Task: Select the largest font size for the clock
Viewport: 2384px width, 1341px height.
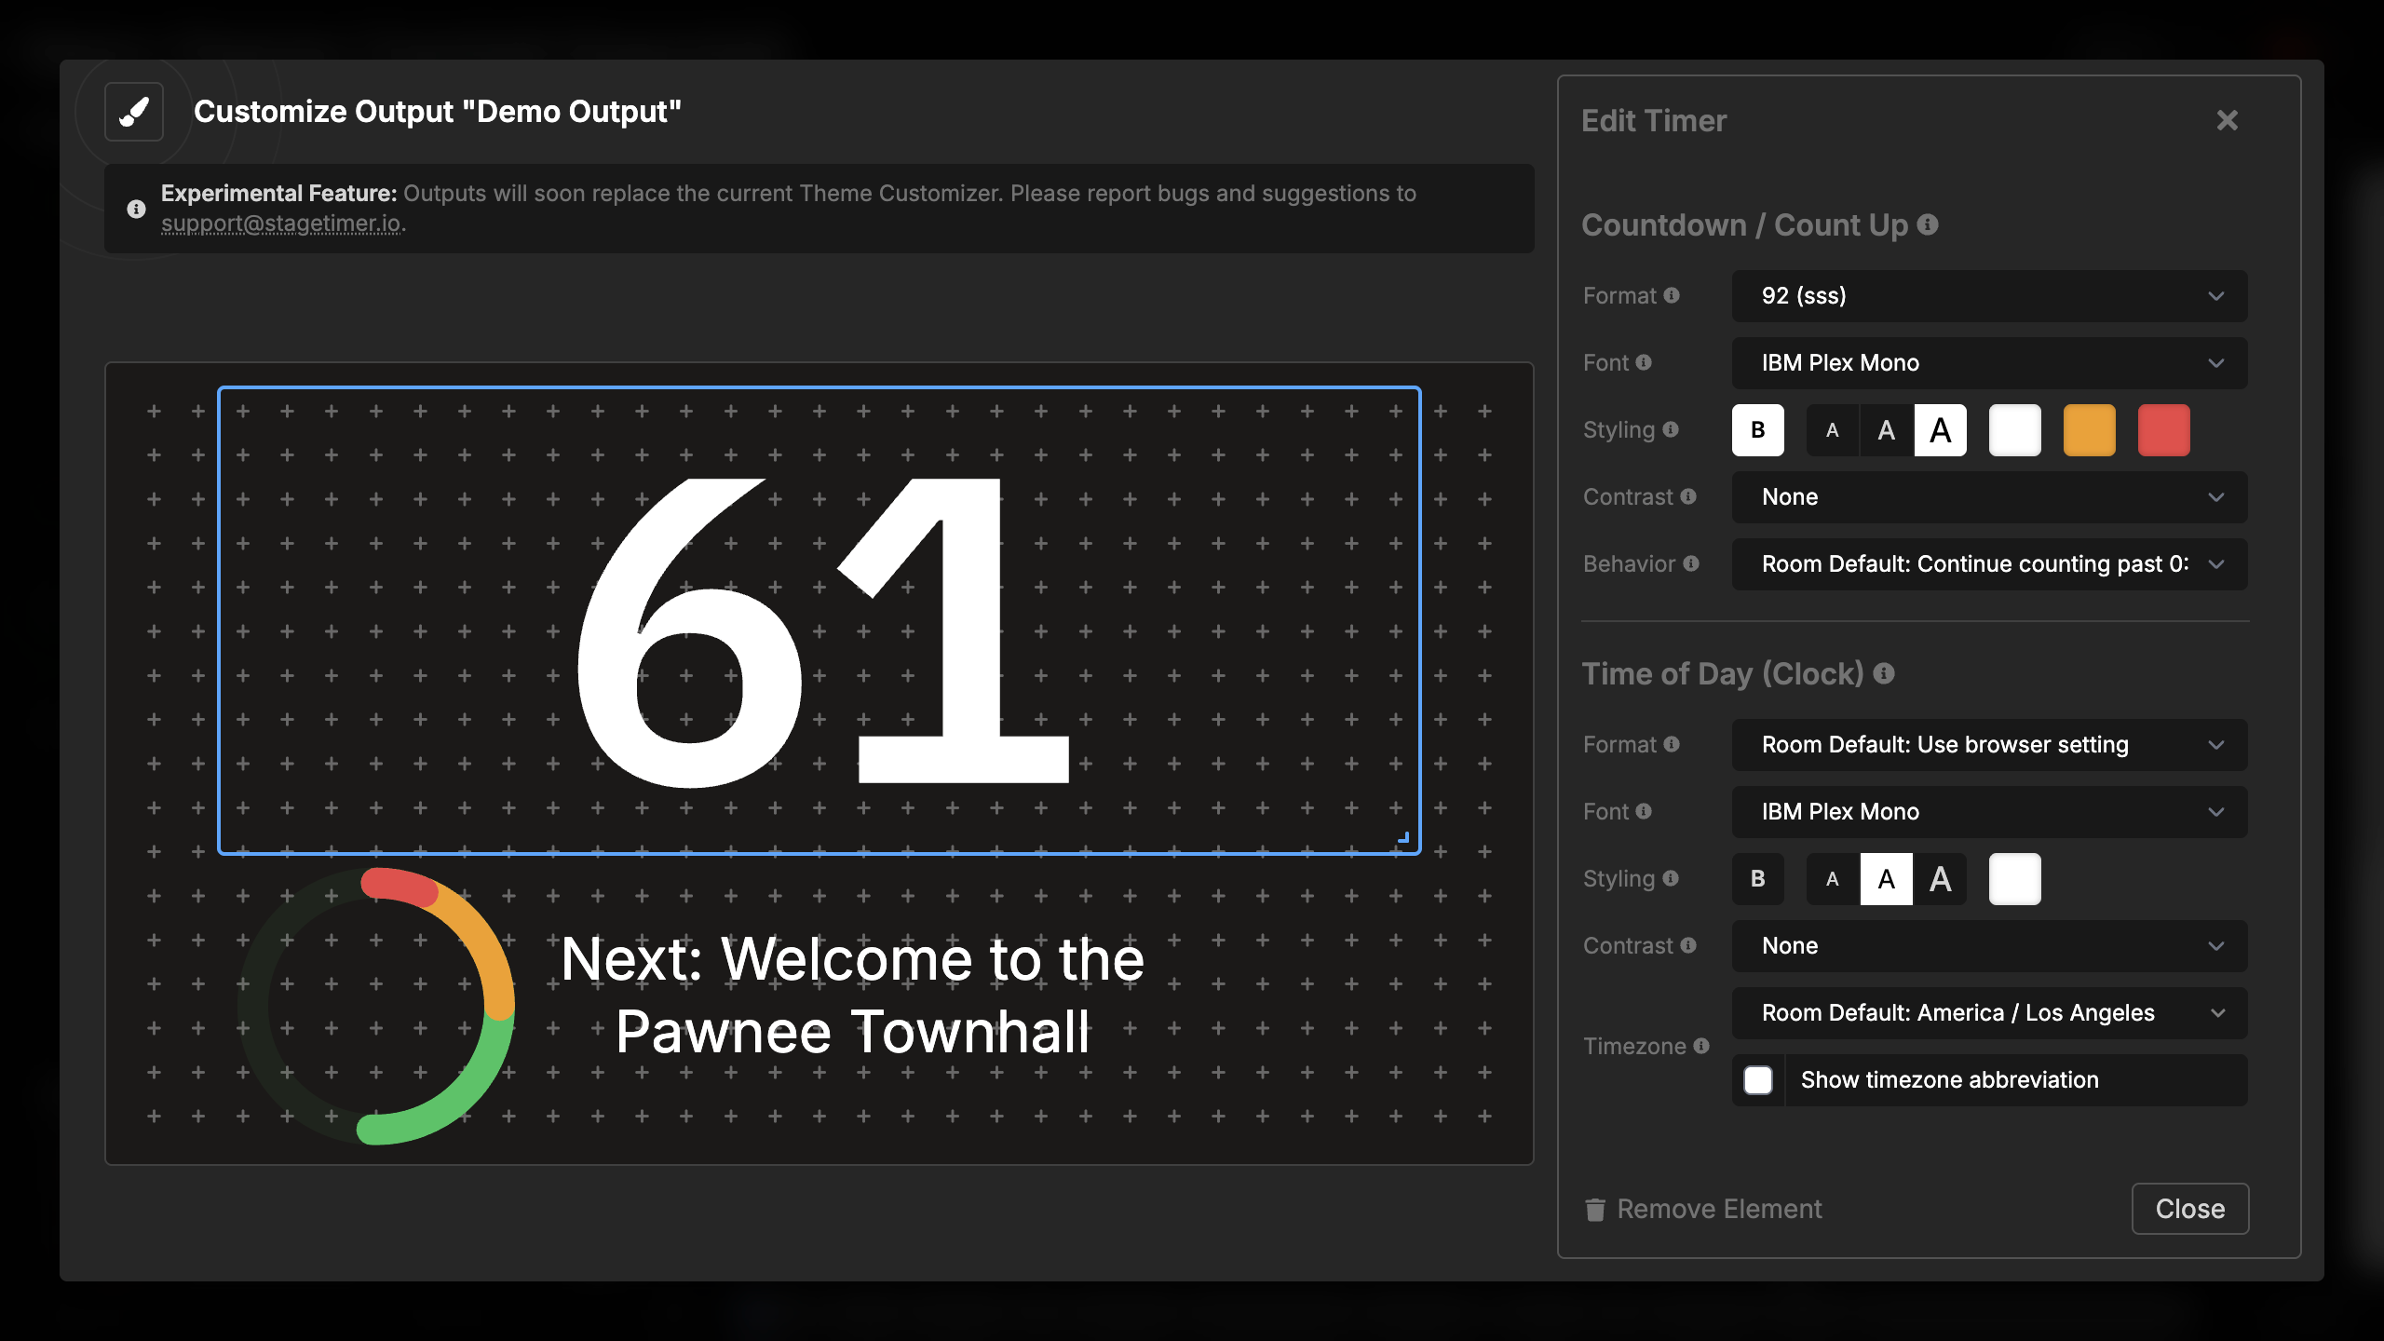Action: point(1941,878)
